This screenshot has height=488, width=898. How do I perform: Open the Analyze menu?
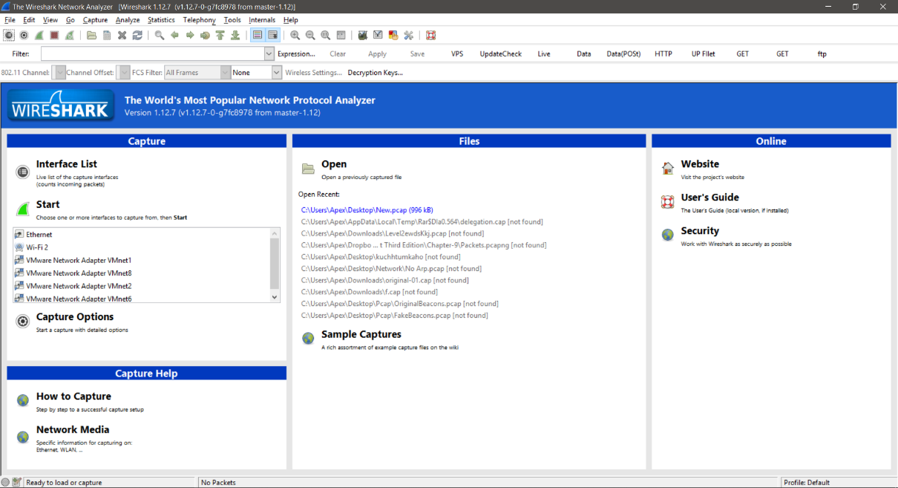(128, 20)
